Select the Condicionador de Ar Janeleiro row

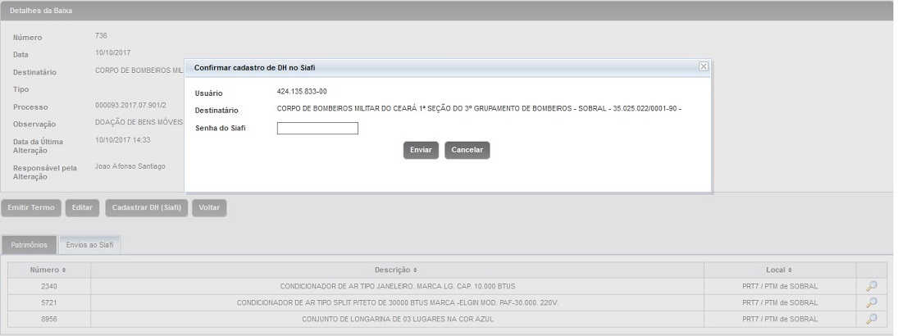[x=397, y=286]
